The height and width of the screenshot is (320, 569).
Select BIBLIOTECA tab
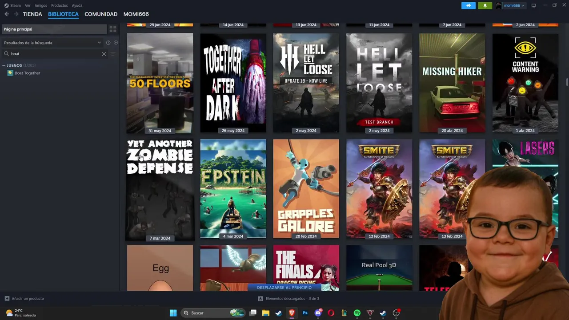click(63, 14)
